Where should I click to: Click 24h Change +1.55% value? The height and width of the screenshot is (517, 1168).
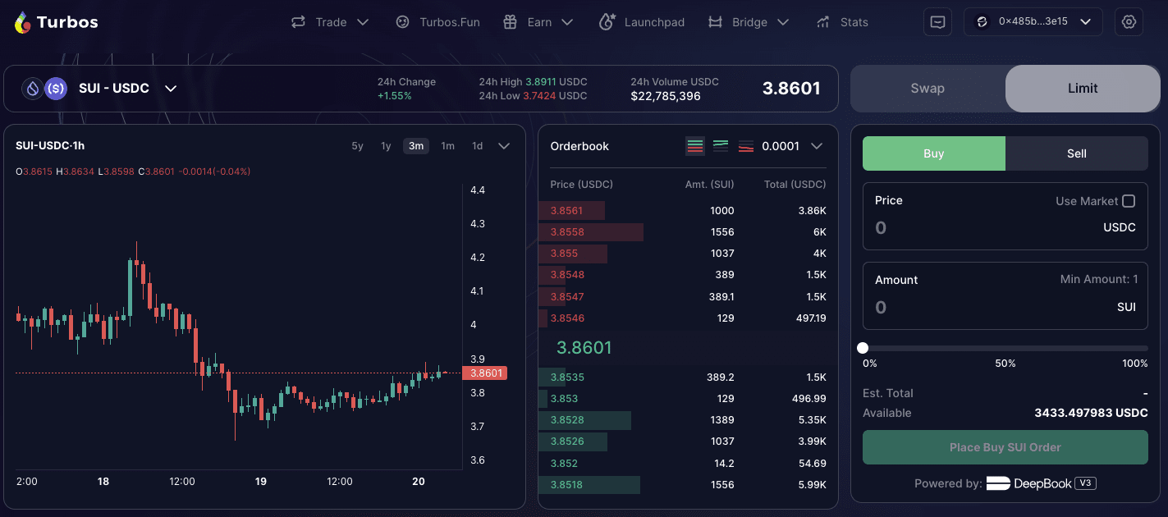[x=395, y=96]
